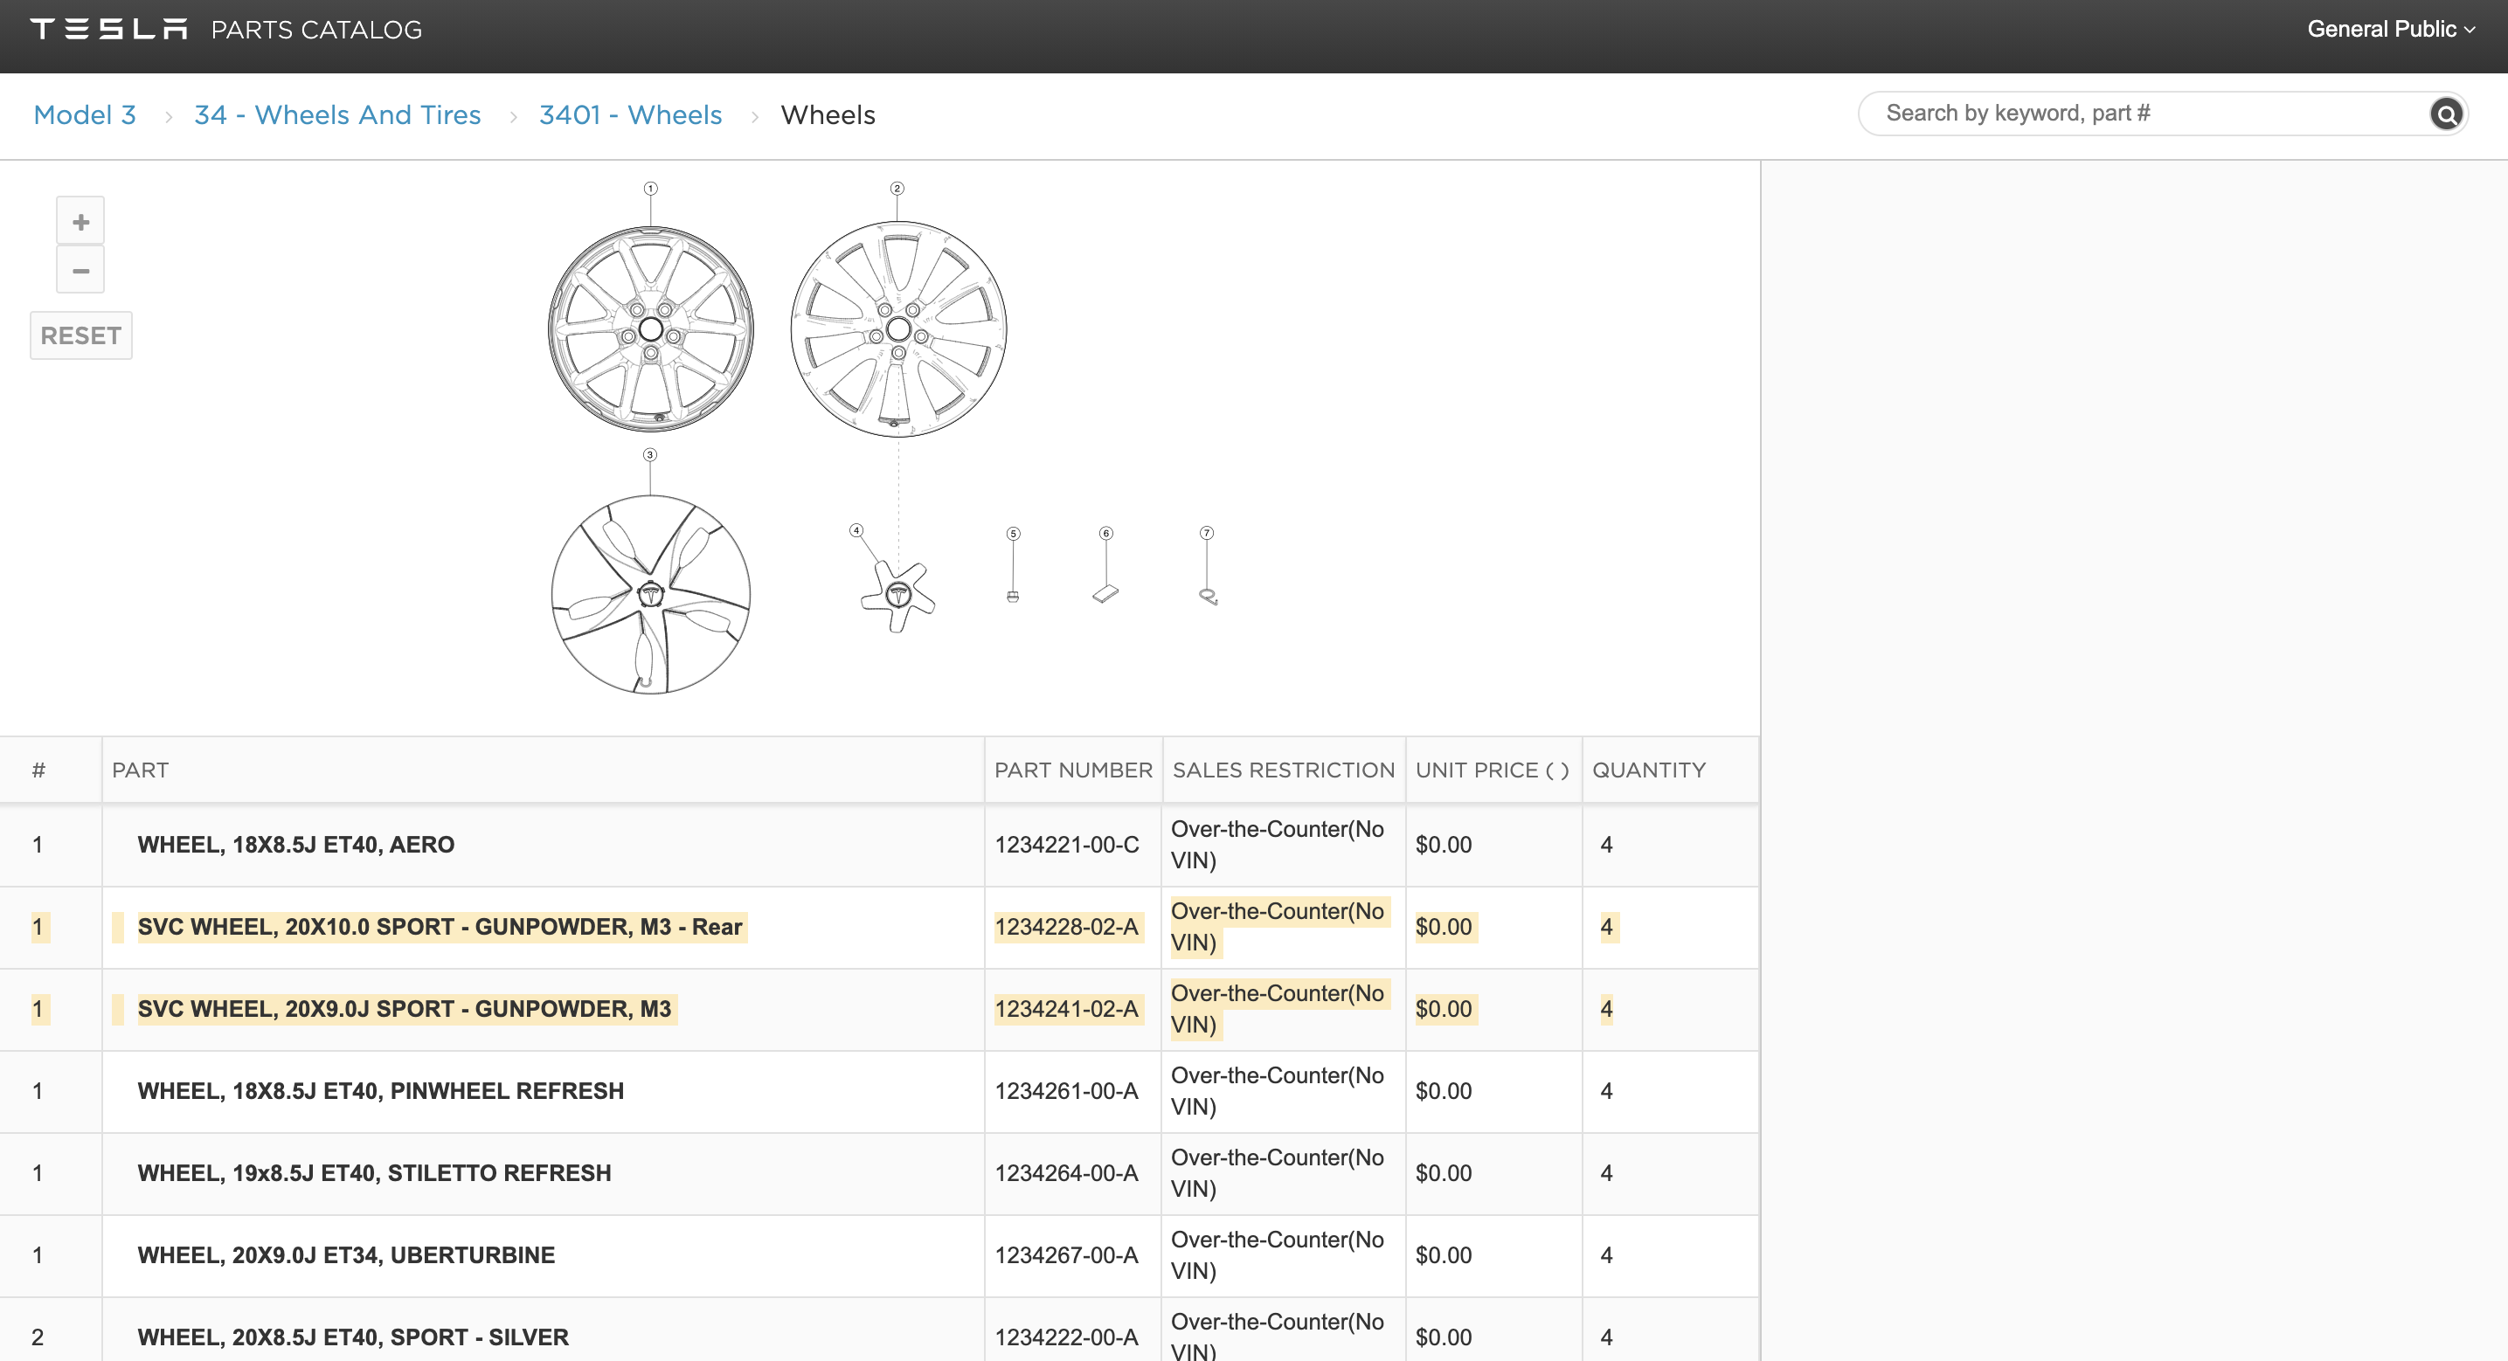Zoom in the diagram with plus button

tap(80, 222)
